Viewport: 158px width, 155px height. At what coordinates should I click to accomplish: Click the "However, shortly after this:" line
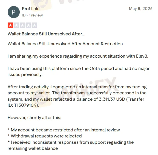pos(35,118)
